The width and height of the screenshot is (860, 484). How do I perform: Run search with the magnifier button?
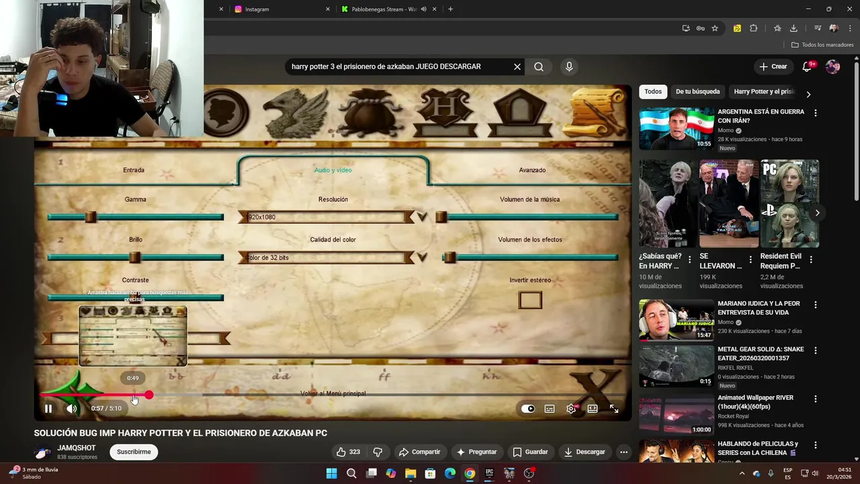click(539, 67)
